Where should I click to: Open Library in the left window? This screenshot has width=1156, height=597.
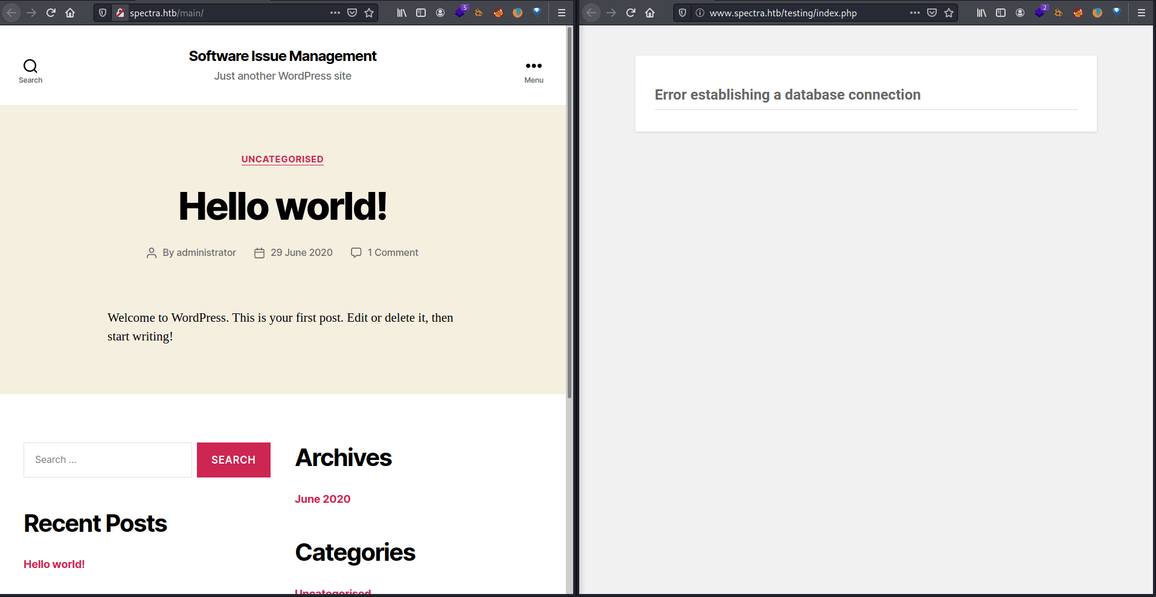pos(402,13)
